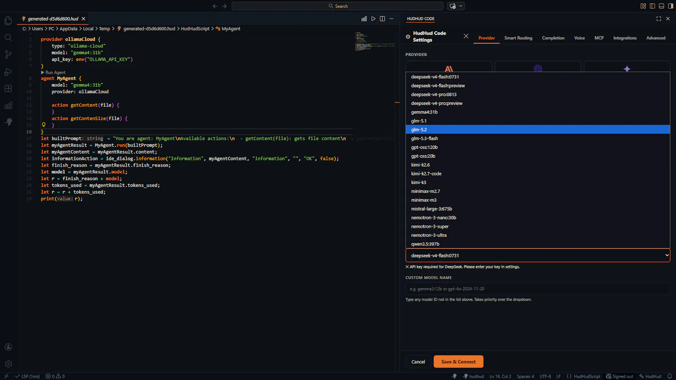This screenshot has width=676, height=380.
Task: Click the Cancel button
Action: click(418, 362)
